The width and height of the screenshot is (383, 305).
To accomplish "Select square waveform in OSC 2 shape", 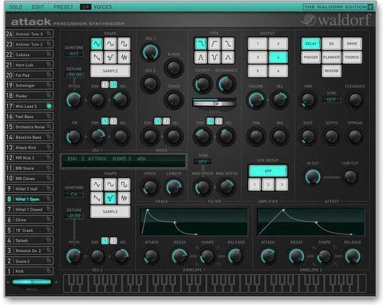I will (x=124, y=184).
